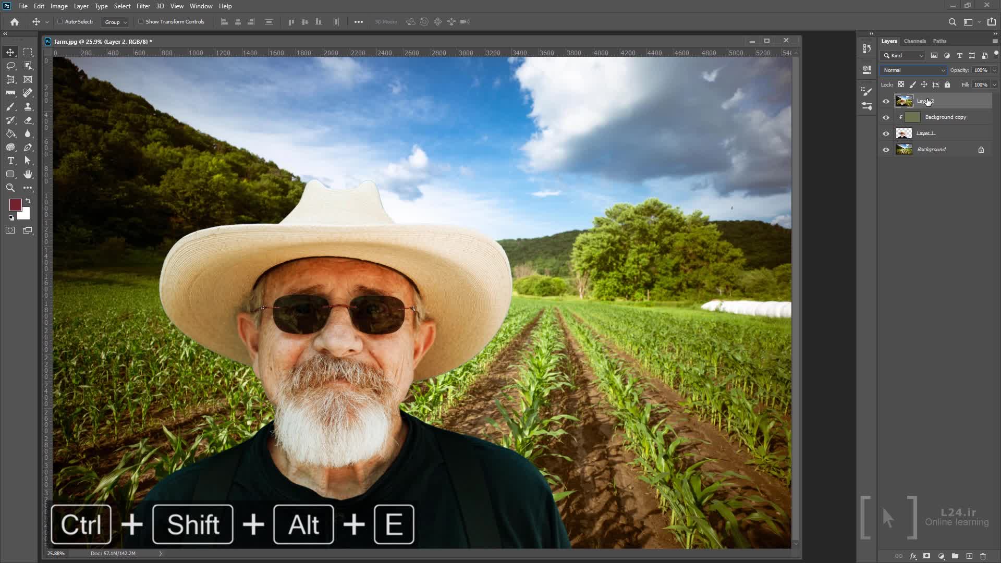This screenshot has height=563, width=1001.
Task: Open the search icon in options bar
Action: tap(952, 22)
